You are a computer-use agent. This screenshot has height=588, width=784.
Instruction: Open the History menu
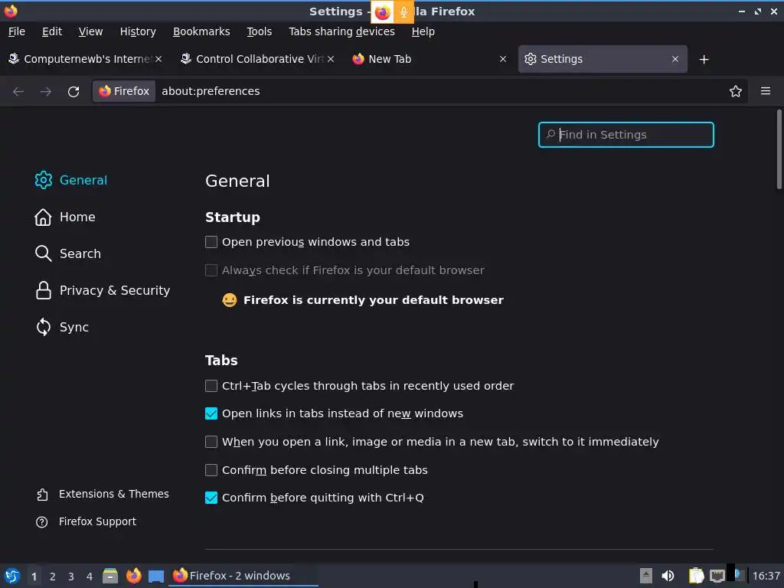click(138, 31)
